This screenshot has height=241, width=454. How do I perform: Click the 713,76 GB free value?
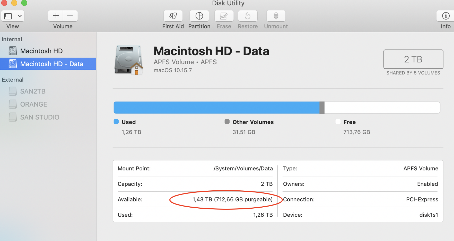pyautogui.click(x=356, y=132)
